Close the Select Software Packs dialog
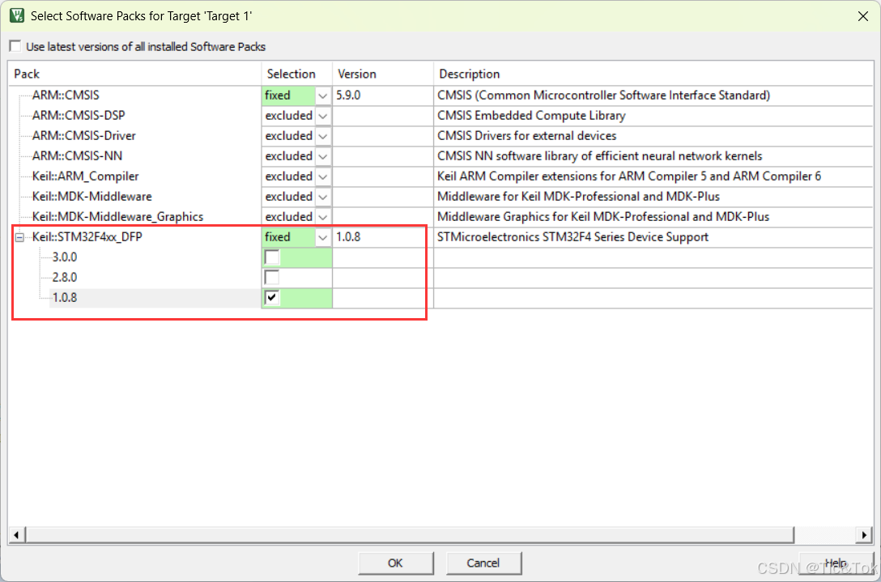881x582 pixels. tap(863, 16)
